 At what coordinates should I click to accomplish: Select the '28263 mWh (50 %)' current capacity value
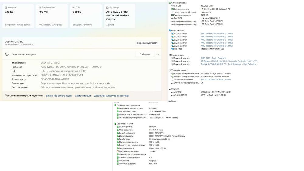[x=157, y=148]
